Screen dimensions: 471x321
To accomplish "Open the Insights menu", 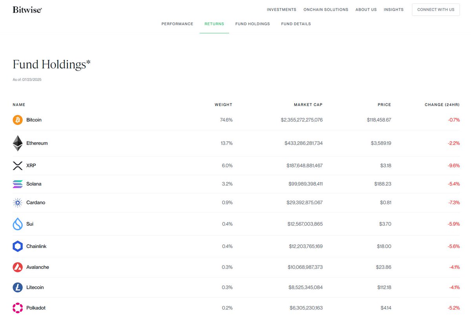I will 394,9.
